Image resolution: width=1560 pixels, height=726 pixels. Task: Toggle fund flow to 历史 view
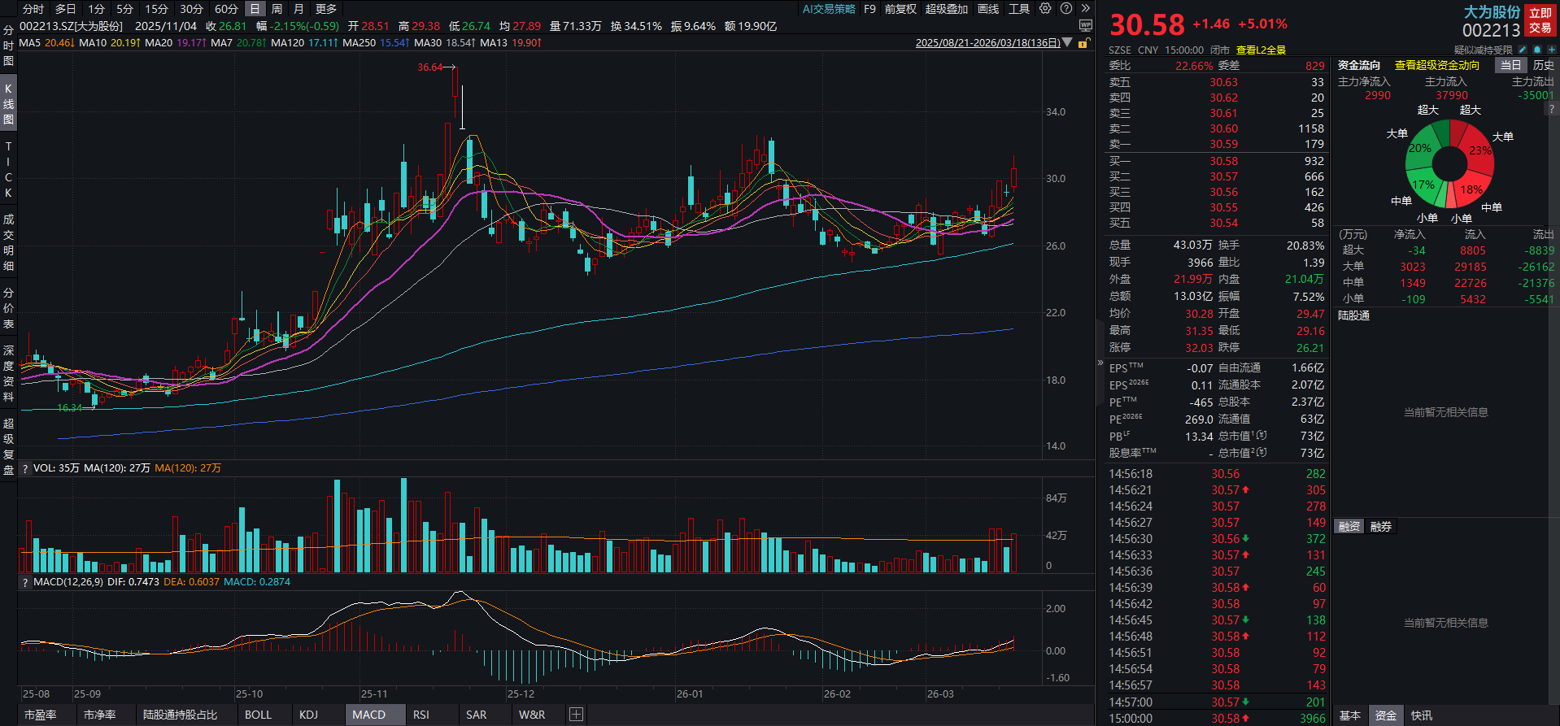(1543, 65)
